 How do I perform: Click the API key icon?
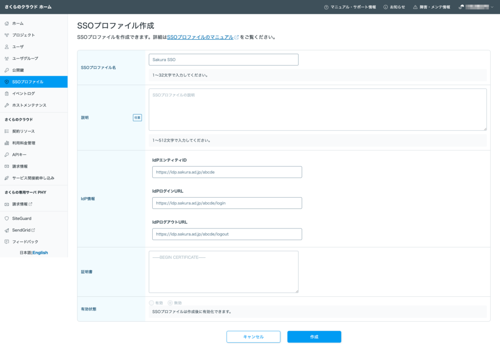[x=7, y=155]
